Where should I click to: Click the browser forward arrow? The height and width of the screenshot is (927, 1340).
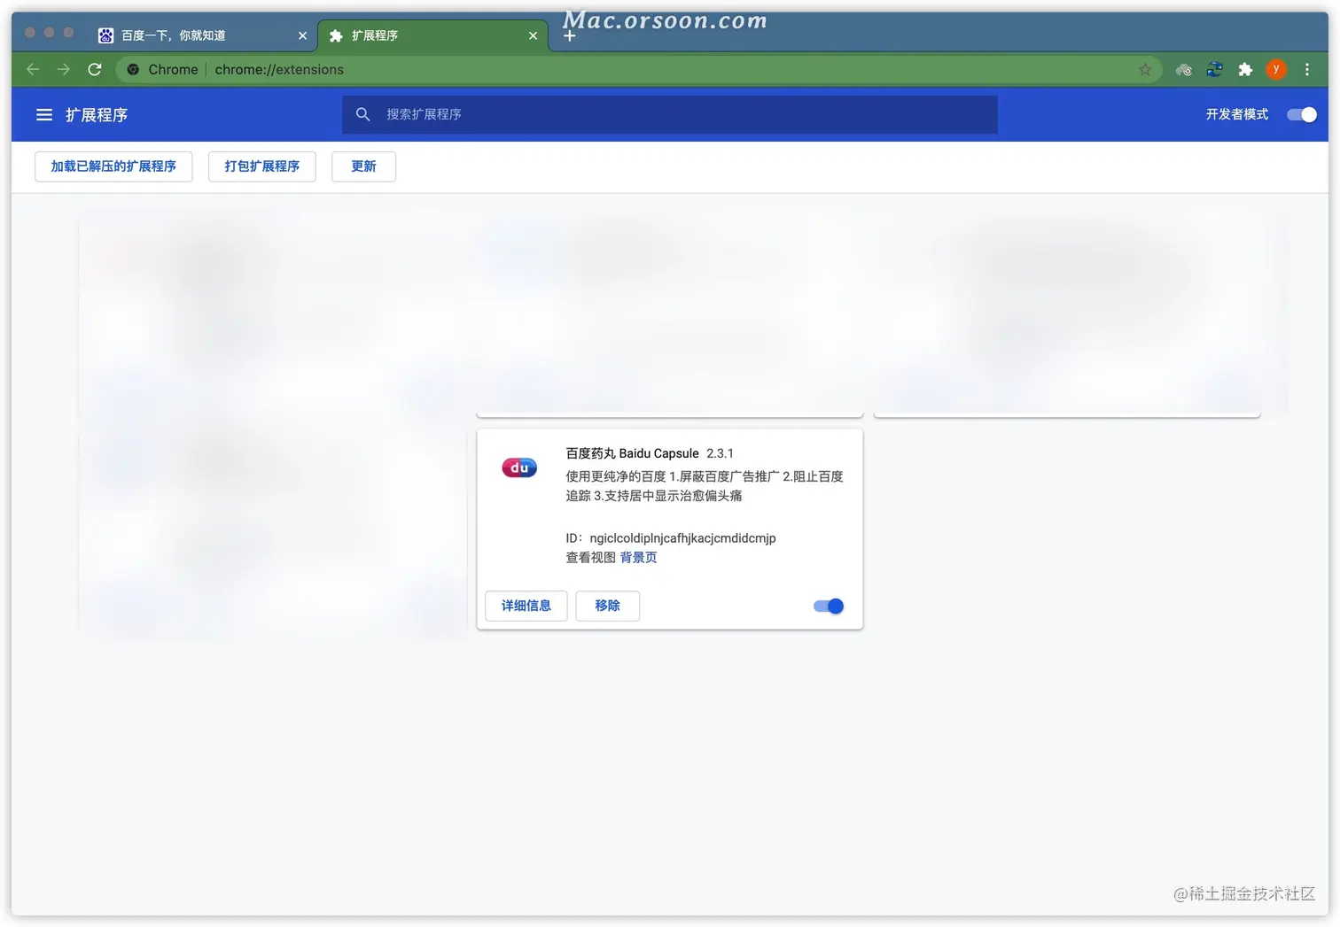tap(64, 69)
